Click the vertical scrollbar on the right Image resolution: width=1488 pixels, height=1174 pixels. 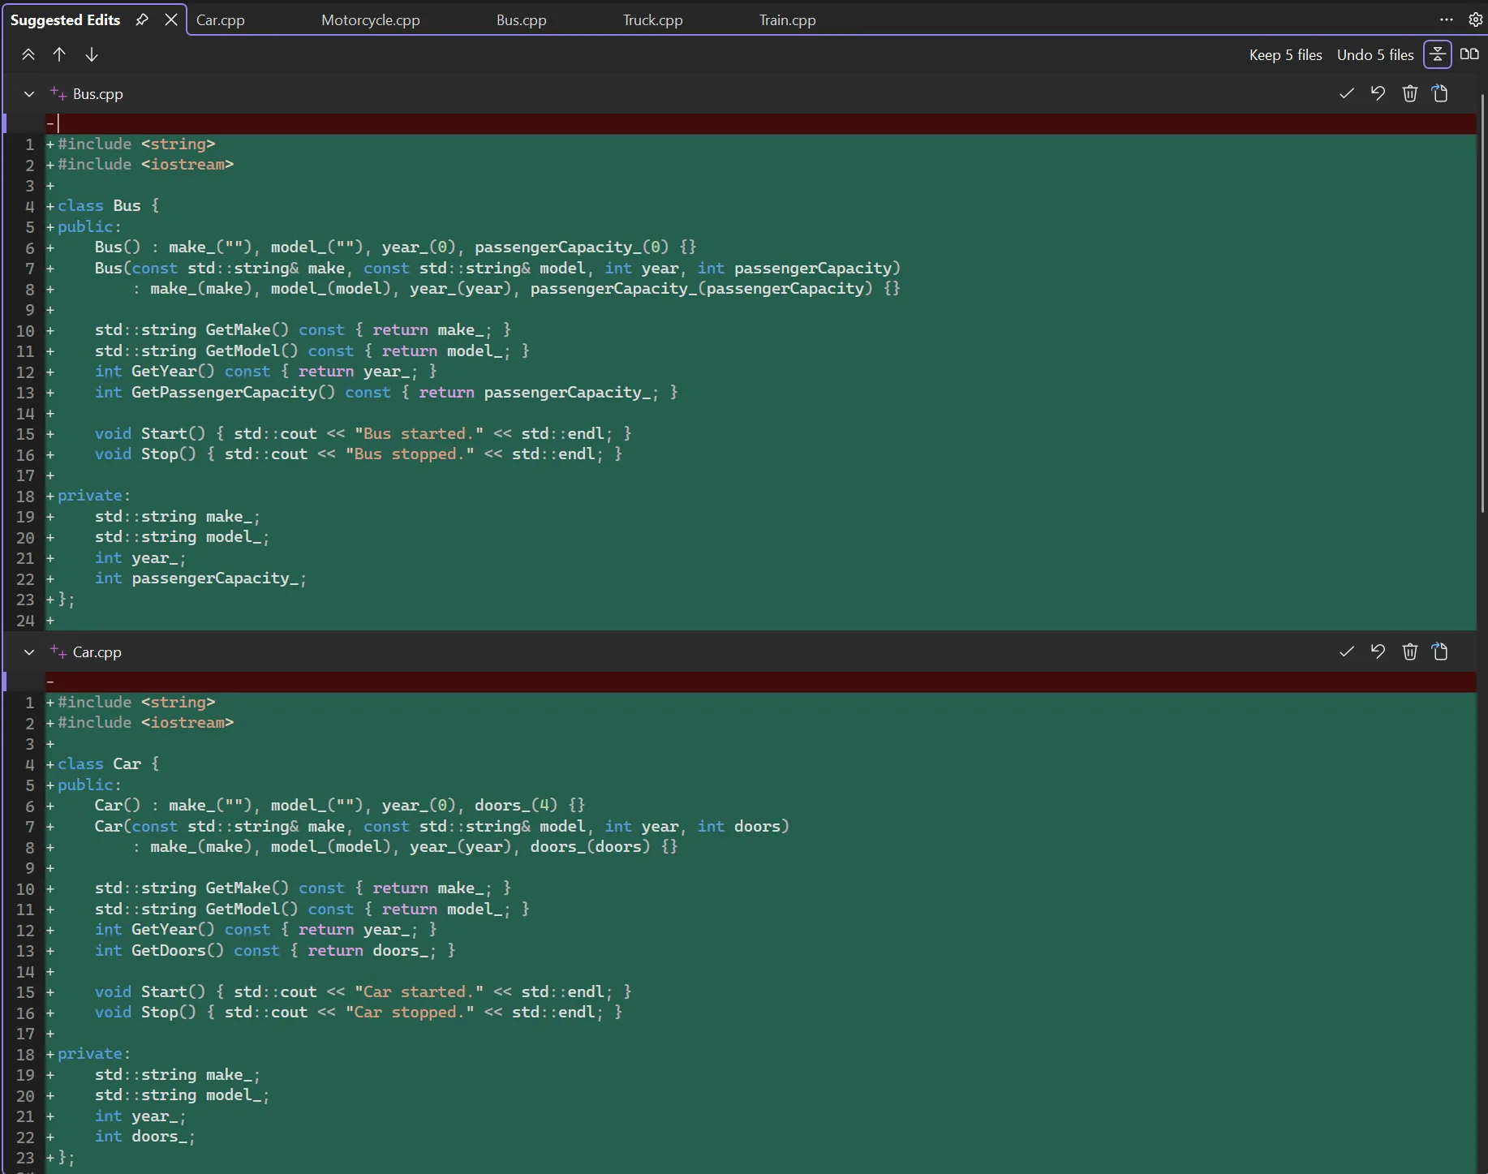coord(1482,304)
